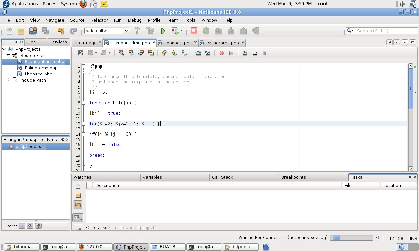Click the Step Over debugger icon

tap(218, 31)
